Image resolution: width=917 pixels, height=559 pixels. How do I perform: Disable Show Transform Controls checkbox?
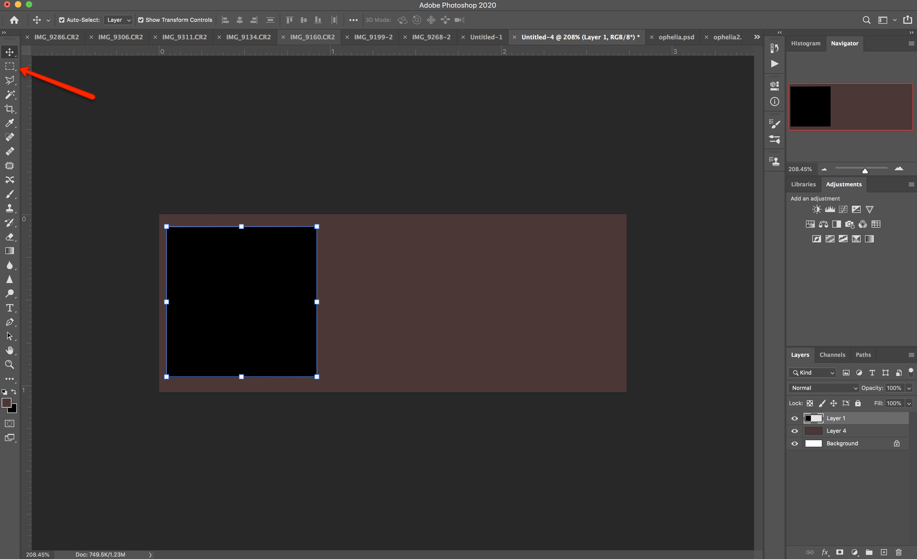(141, 20)
